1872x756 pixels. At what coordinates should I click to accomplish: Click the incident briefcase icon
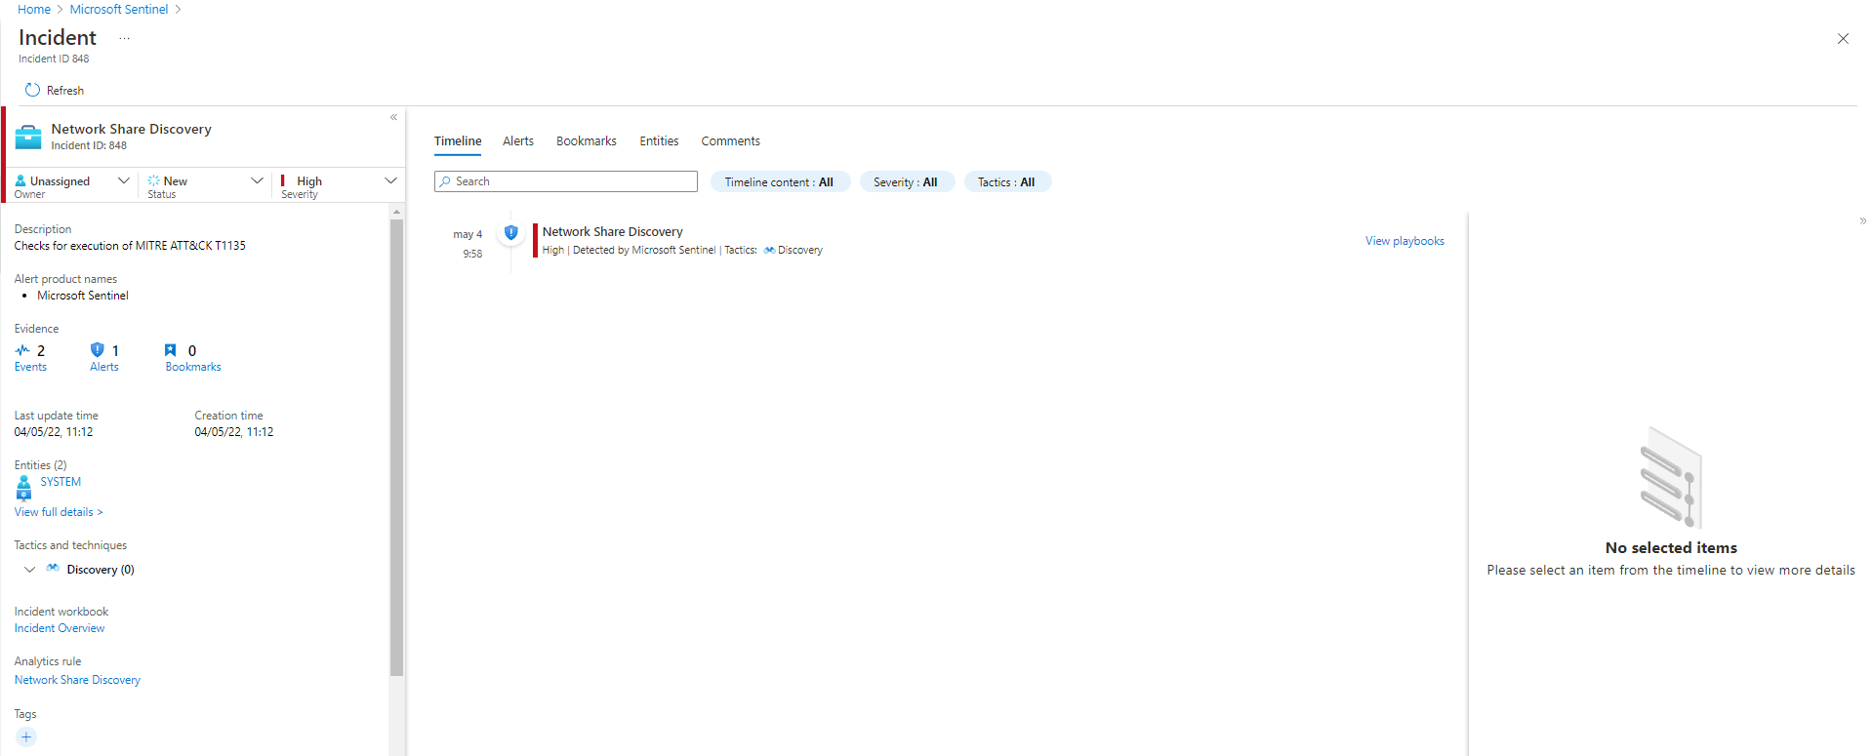(28, 137)
